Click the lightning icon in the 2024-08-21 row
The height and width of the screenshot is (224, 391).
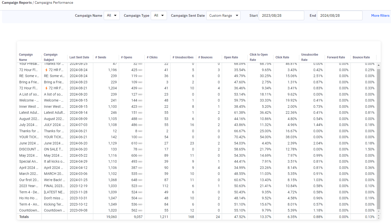point(46,88)
